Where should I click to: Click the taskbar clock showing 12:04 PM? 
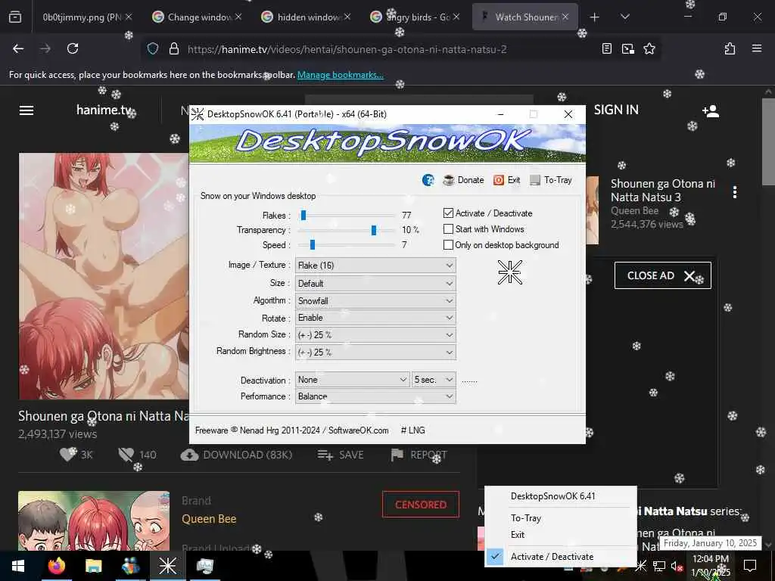710,566
